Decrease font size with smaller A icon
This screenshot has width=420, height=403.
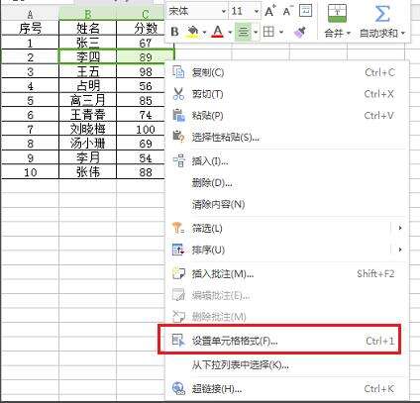(x=287, y=11)
